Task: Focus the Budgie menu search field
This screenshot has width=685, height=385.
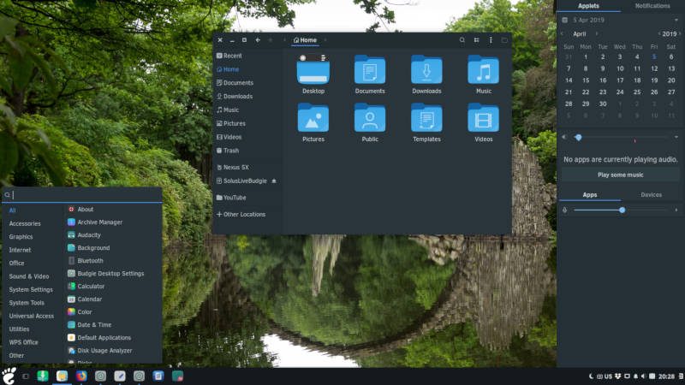Action: 82,195
